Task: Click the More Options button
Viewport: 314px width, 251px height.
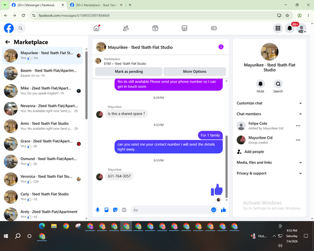Action: point(195,72)
